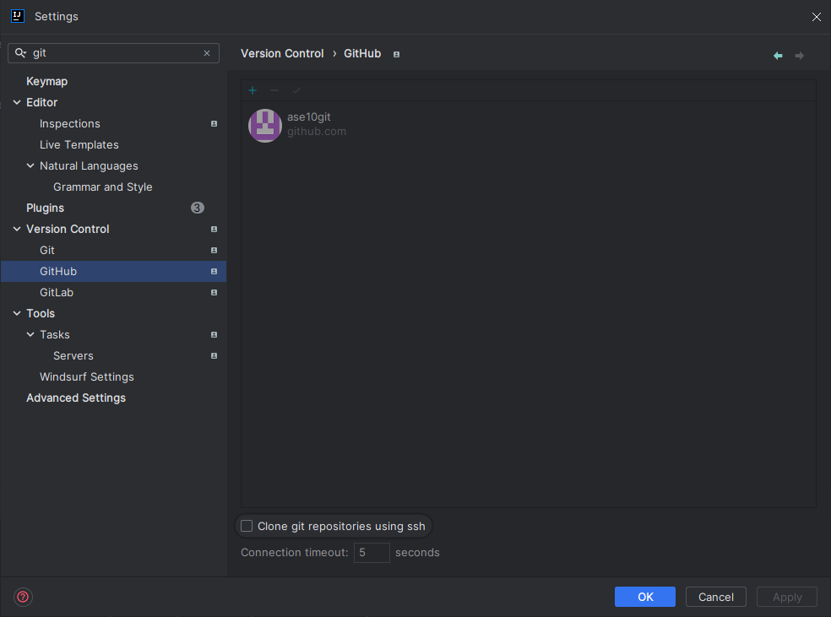831x617 pixels.
Task: Select the Natural Languages label
Action: tap(89, 165)
